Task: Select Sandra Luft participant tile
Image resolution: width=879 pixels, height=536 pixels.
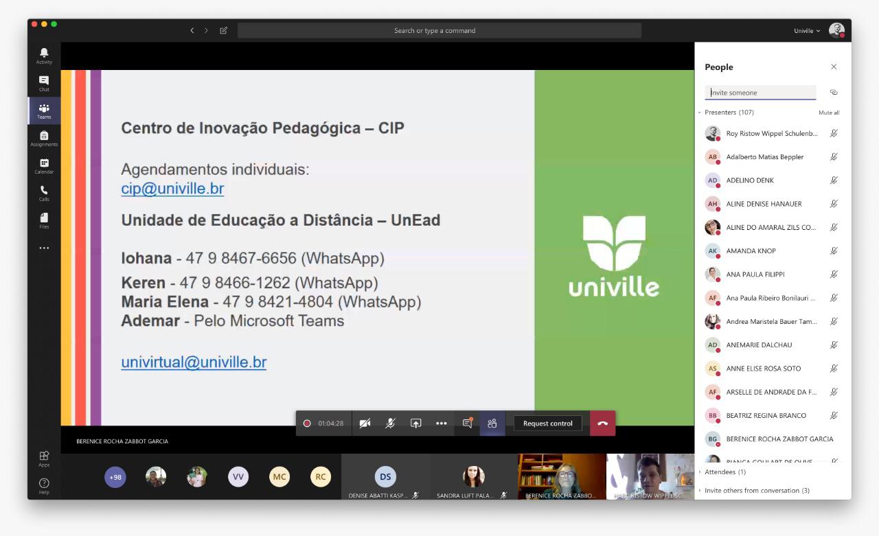Action: 474,477
